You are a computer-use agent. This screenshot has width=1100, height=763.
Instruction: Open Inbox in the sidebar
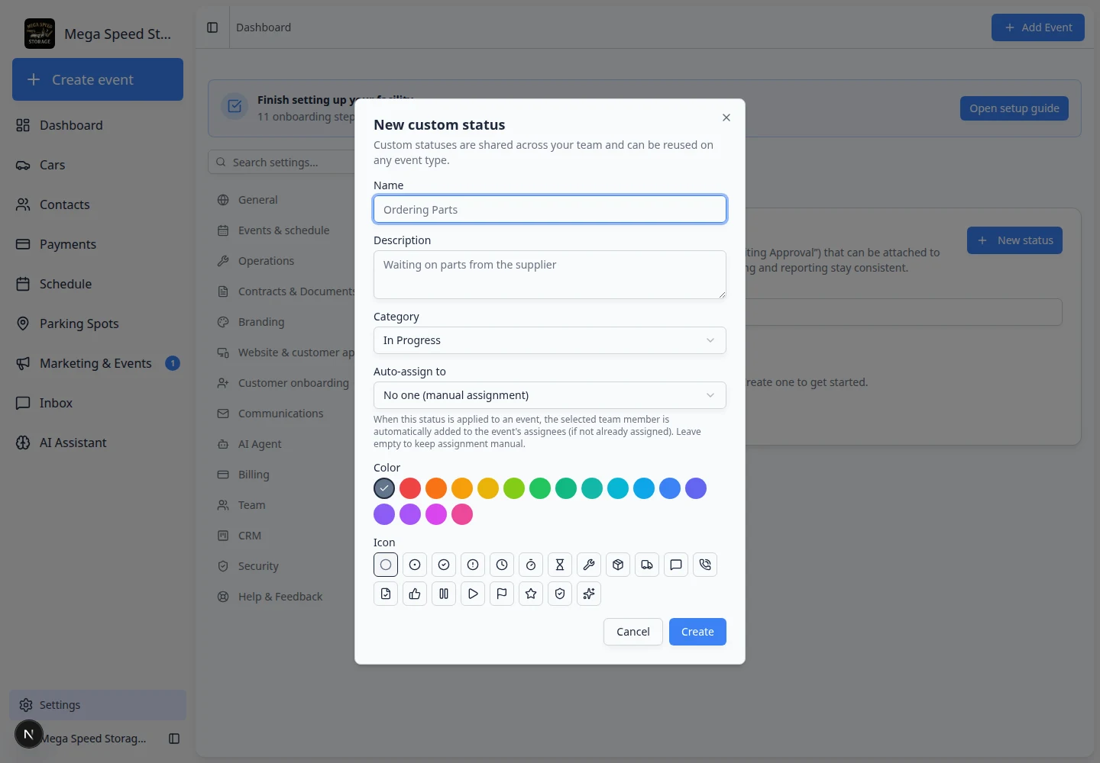[98, 403]
